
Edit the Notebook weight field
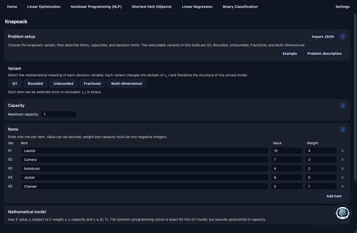(321, 169)
